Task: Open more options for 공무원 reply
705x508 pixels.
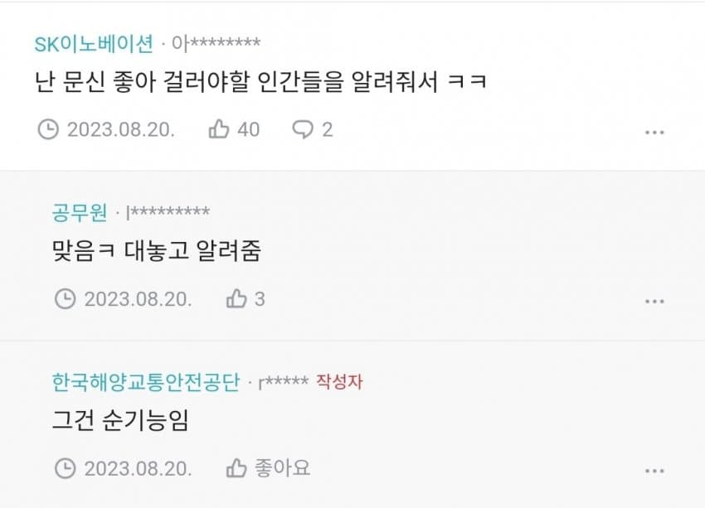Action: click(654, 301)
